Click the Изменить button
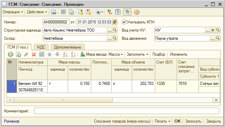225x127 pixels. [179, 54]
